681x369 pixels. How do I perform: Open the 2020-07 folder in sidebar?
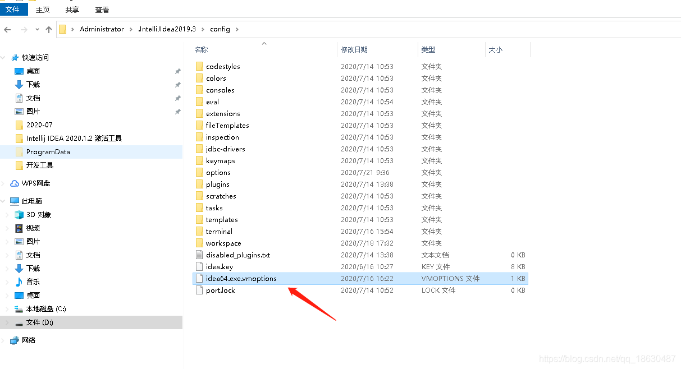click(39, 124)
